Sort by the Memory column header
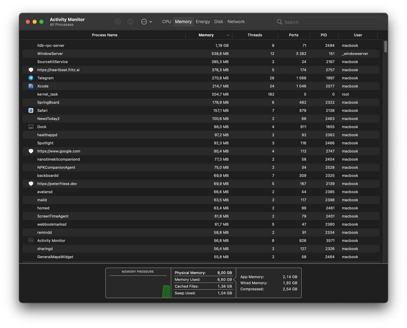Image resolution: width=407 pixels, height=328 pixels. point(206,35)
